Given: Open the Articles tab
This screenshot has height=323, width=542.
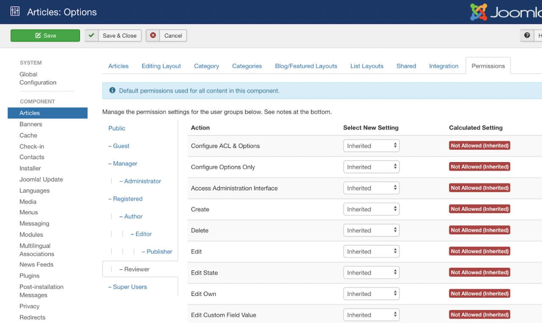Looking at the screenshot, I should click(119, 66).
